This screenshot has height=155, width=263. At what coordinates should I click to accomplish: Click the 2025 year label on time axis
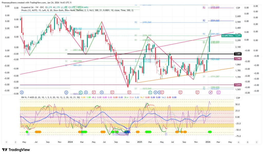tap(139, 142)
